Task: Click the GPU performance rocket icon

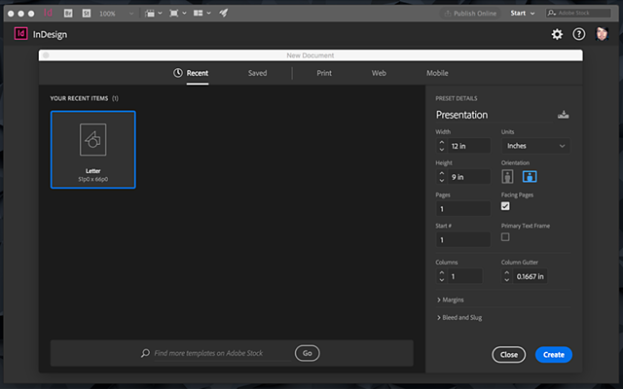Action: click(224, 13)
